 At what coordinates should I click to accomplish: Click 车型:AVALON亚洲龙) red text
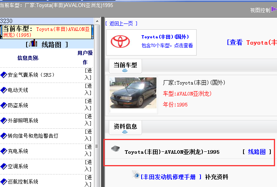coord(187,93)
